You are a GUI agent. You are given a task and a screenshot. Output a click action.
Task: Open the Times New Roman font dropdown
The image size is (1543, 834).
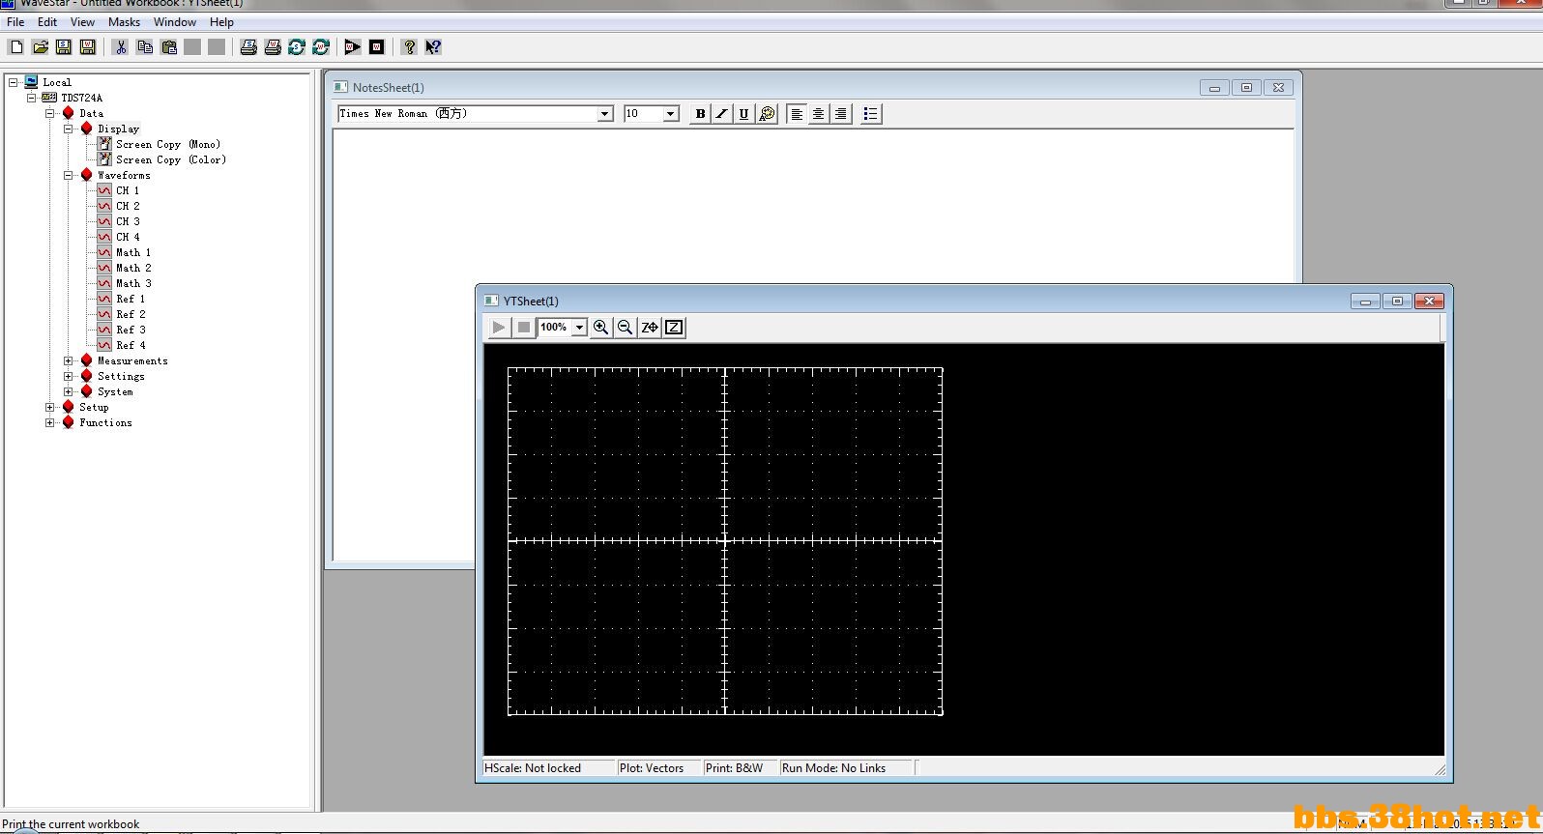(605, 114)
